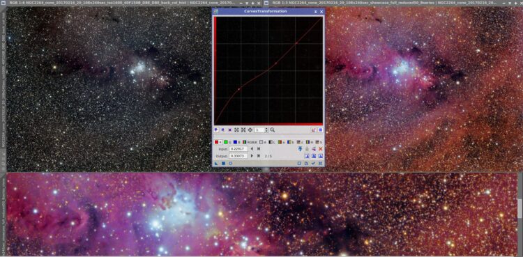Select the lower-left curve control point
Screen dimensions: 523x257
tap(238, 89)
